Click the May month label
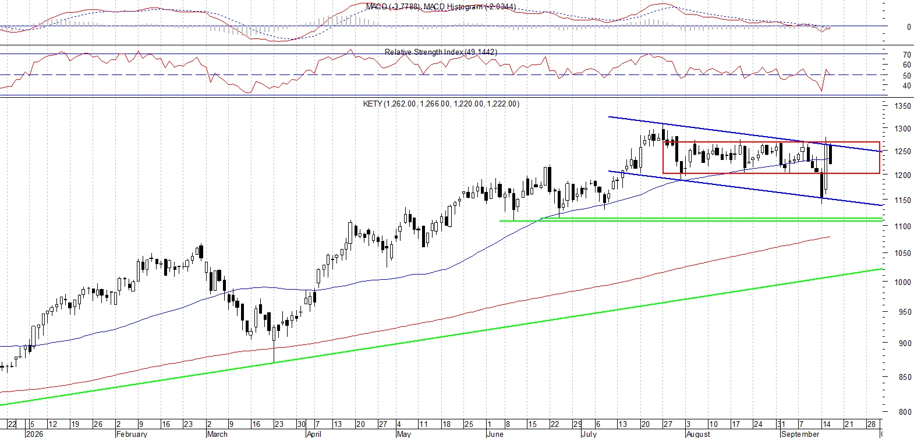 tap(403, 434)
